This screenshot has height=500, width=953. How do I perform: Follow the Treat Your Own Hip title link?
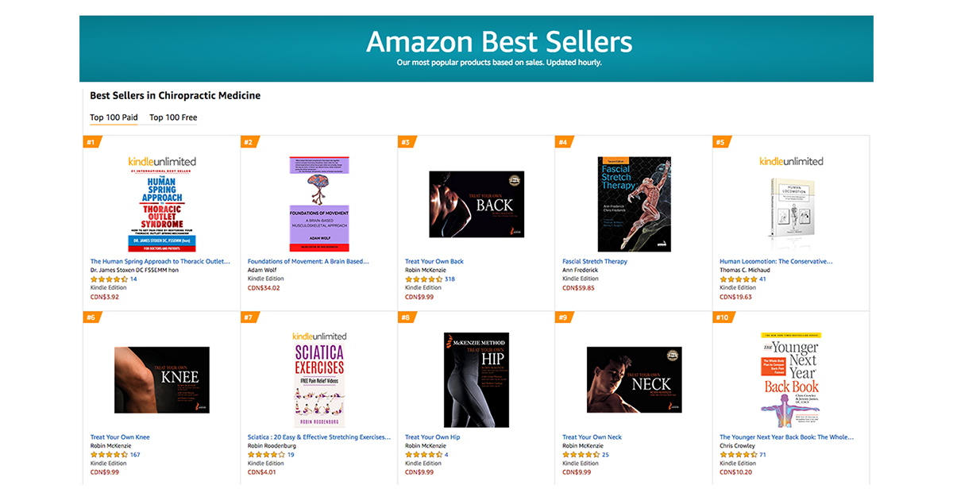click(x=432, y=437)
